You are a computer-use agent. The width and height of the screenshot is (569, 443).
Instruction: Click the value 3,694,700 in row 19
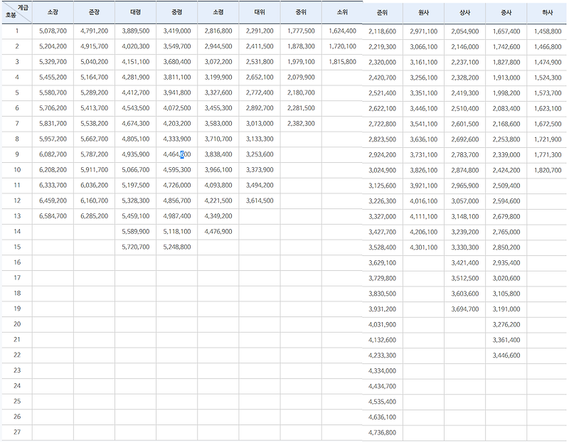[465, 309]
